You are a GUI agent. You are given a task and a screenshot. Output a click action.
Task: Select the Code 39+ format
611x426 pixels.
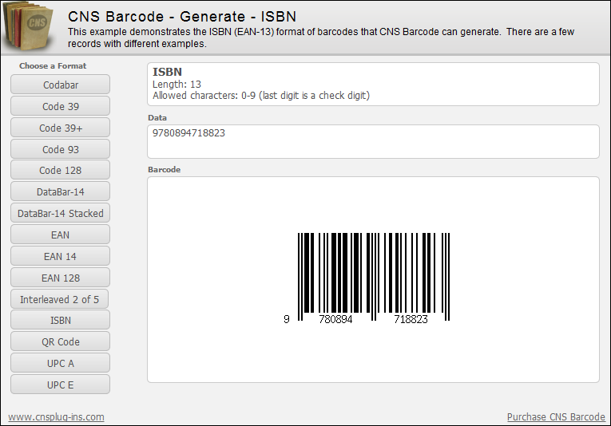point(61,128)
